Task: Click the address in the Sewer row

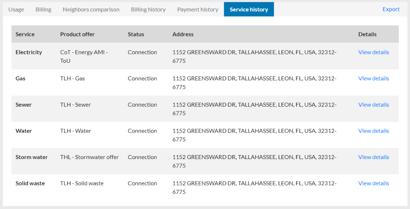Action: tap(254, 109)
